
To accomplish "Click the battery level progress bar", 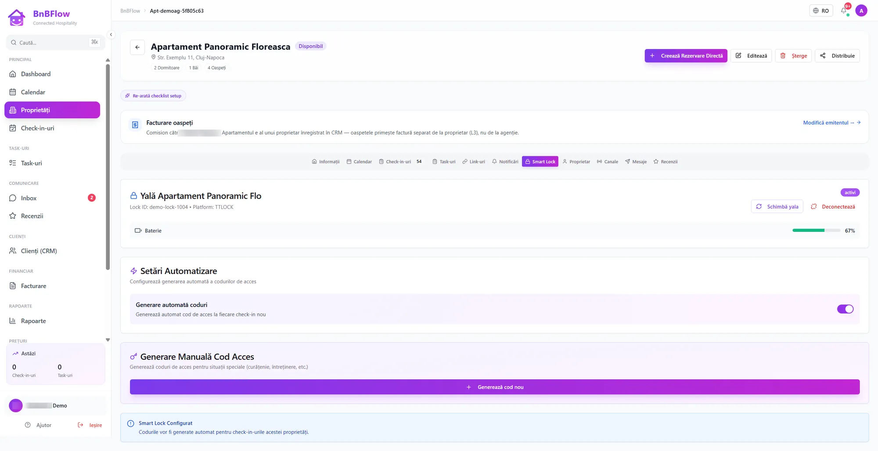I will (x=816, y=231).
